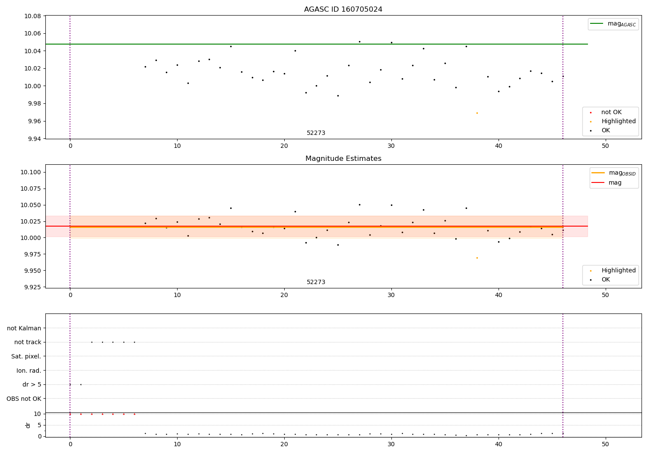Click x-axis tick '30' of Magnitude Estimates plot
The width and height of the screenshot is (648, 454).
tap(391, 295)
